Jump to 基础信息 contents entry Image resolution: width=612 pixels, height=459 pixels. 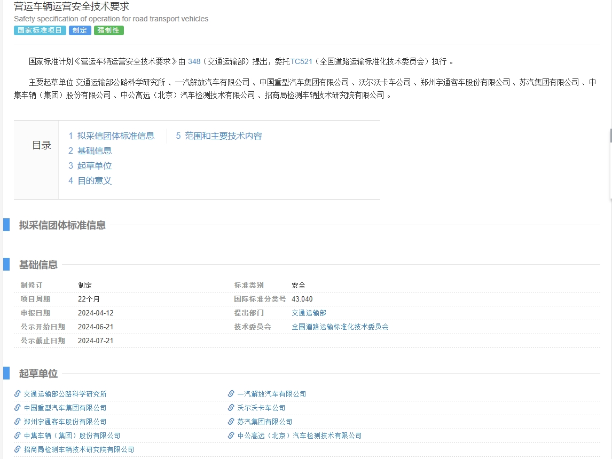(x=90, y=151)
